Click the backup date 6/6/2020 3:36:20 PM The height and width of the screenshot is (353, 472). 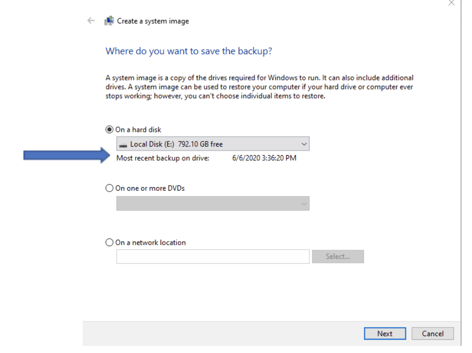click(265, 158)
